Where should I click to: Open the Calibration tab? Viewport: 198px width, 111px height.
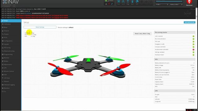[11, 24]
